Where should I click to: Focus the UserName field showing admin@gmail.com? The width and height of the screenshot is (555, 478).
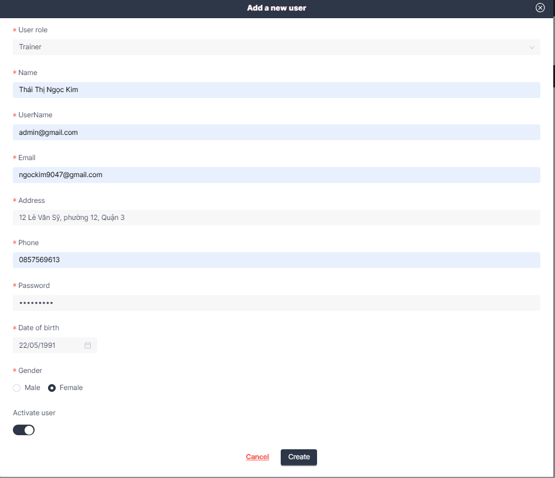pyautogui.click(x=277, y=132)
